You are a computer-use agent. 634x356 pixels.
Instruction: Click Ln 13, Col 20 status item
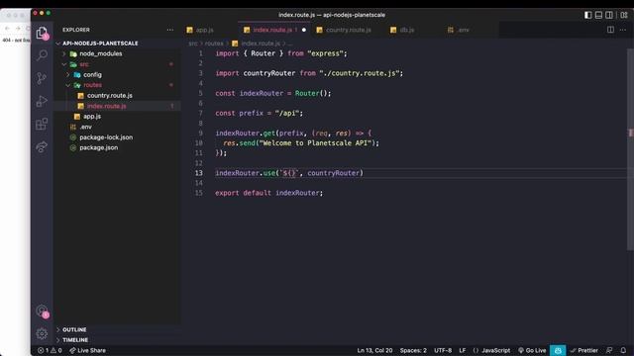pyautogui.click(x=374, y=350)
